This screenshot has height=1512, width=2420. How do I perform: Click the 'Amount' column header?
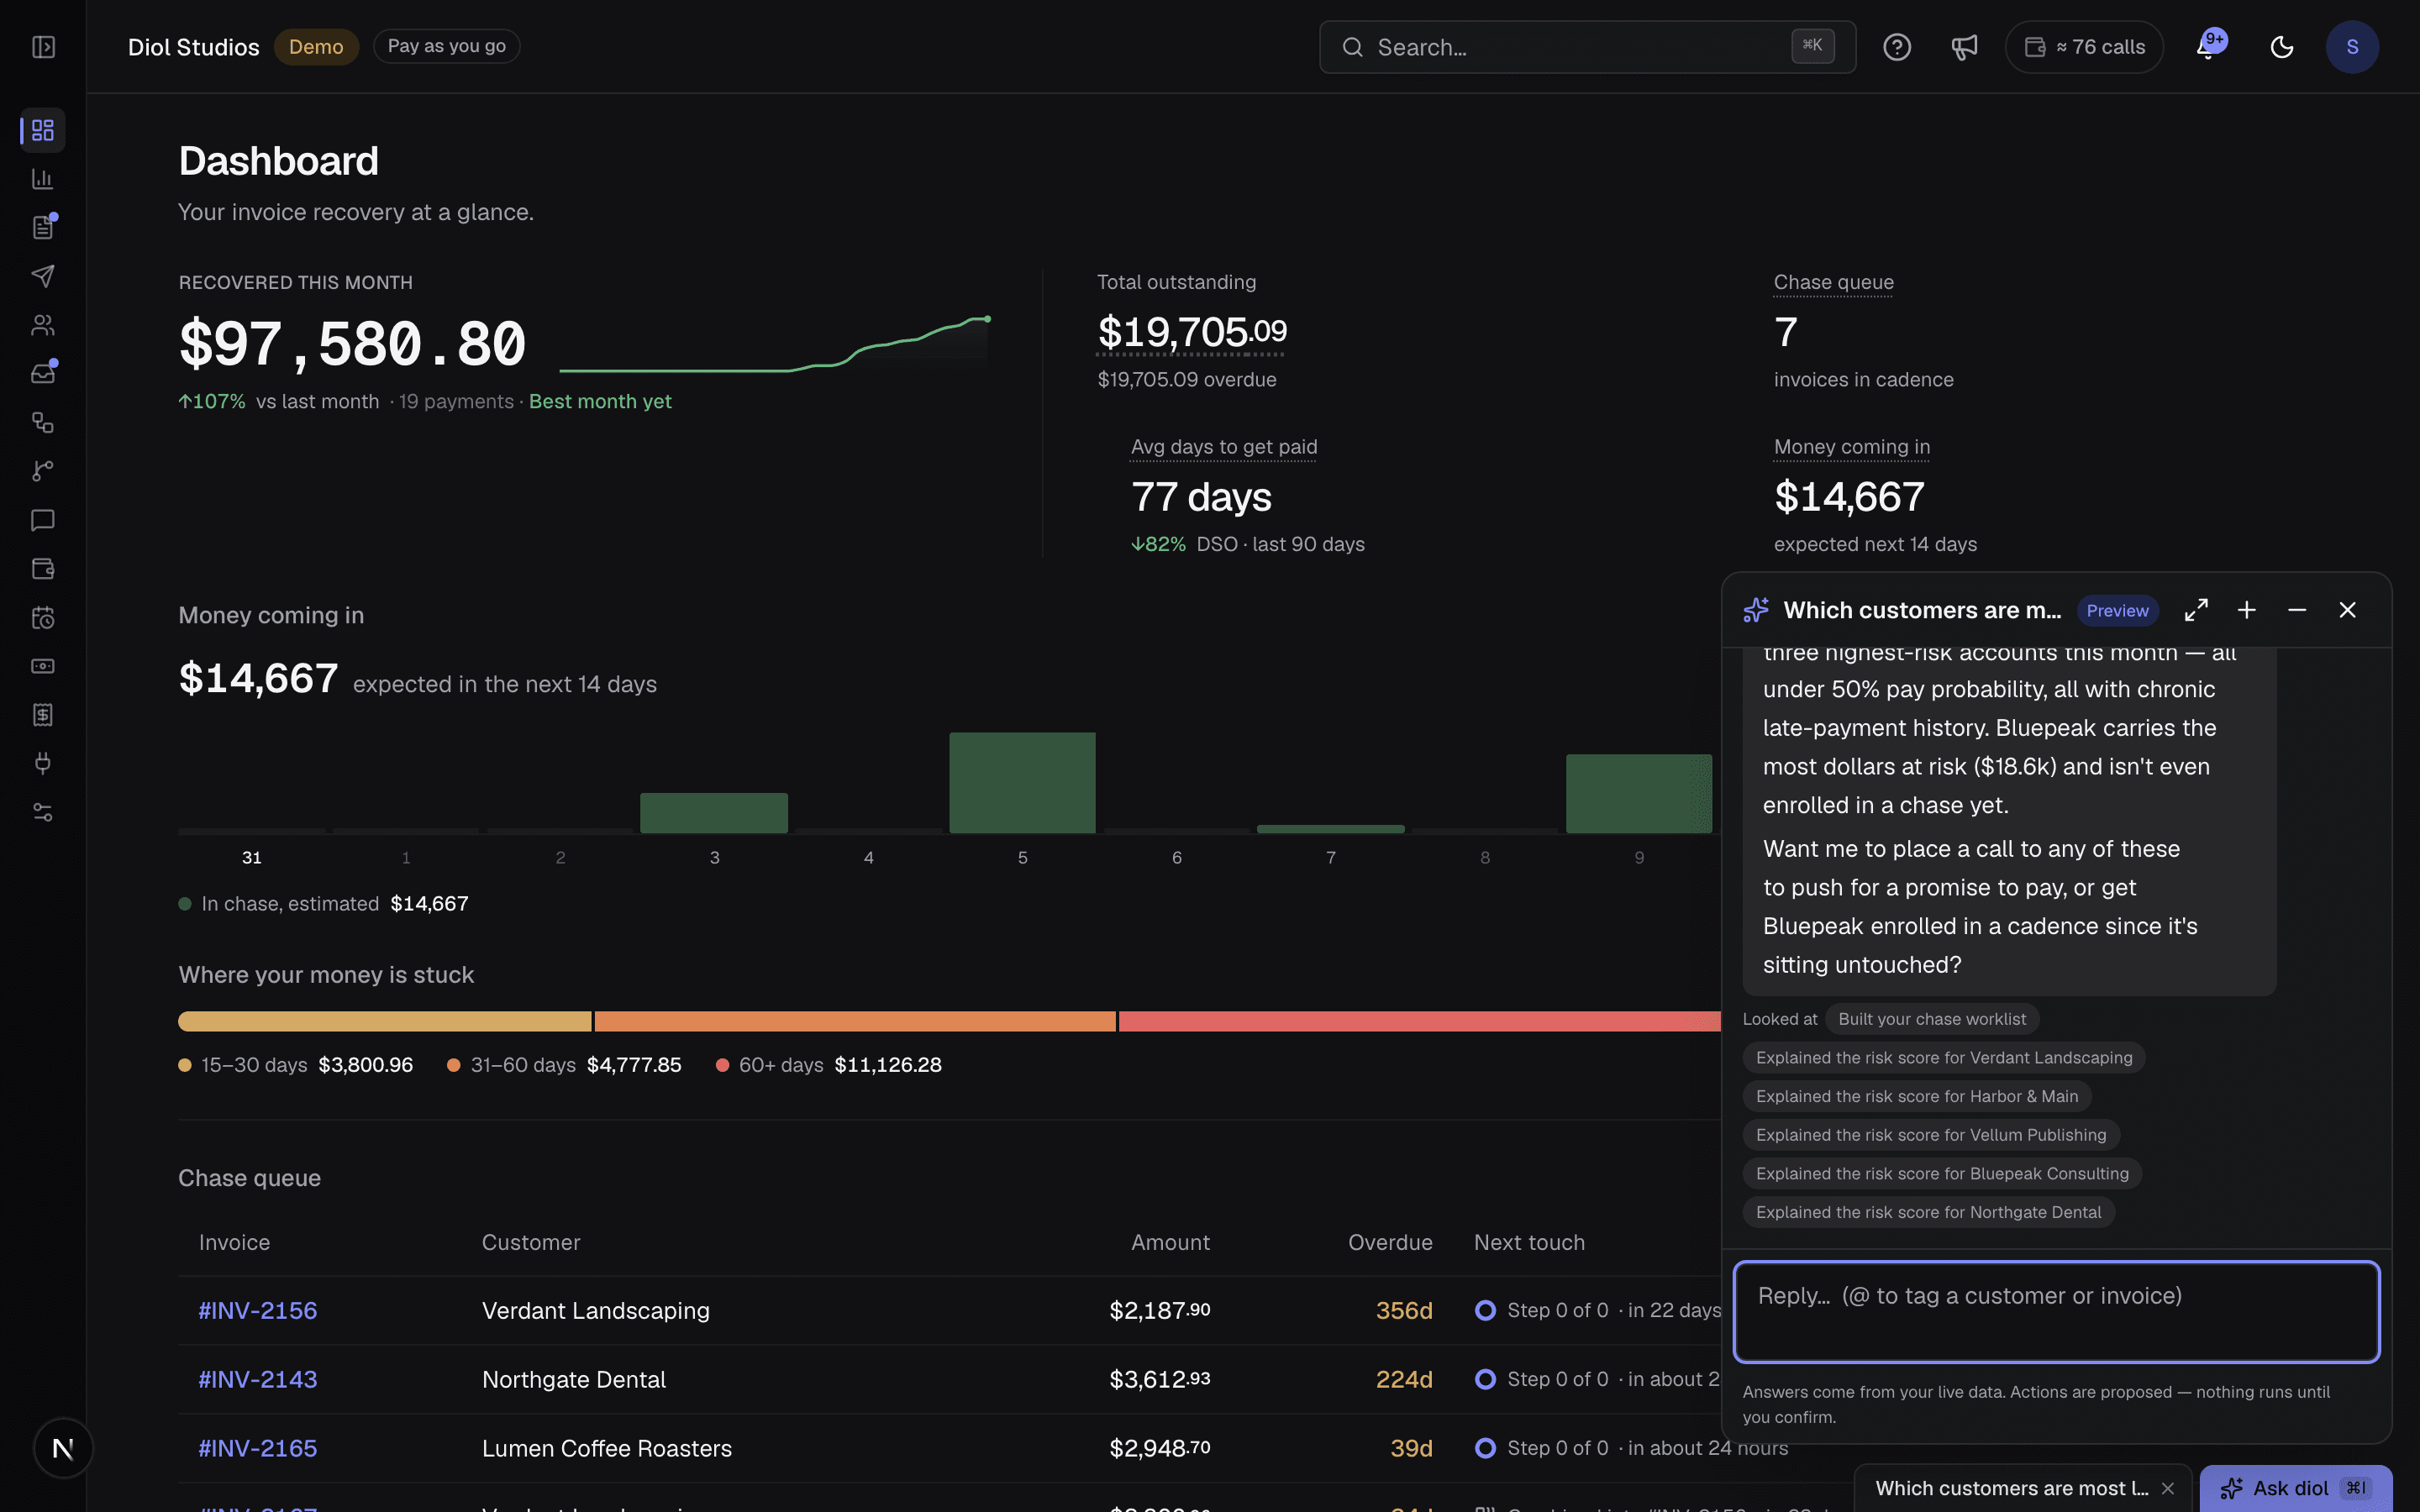[x=1170, y=1242]
